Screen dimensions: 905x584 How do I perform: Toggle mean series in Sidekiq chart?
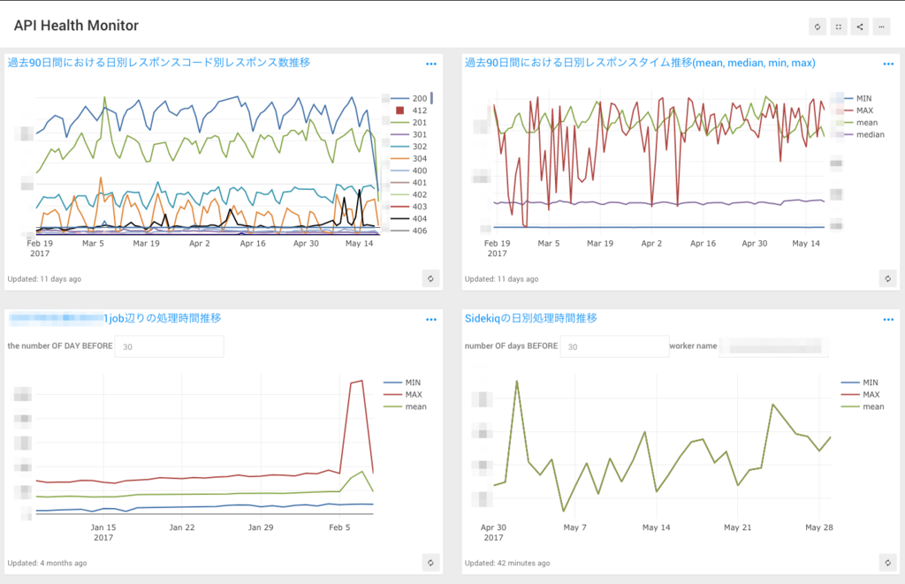tap(863, 406)
